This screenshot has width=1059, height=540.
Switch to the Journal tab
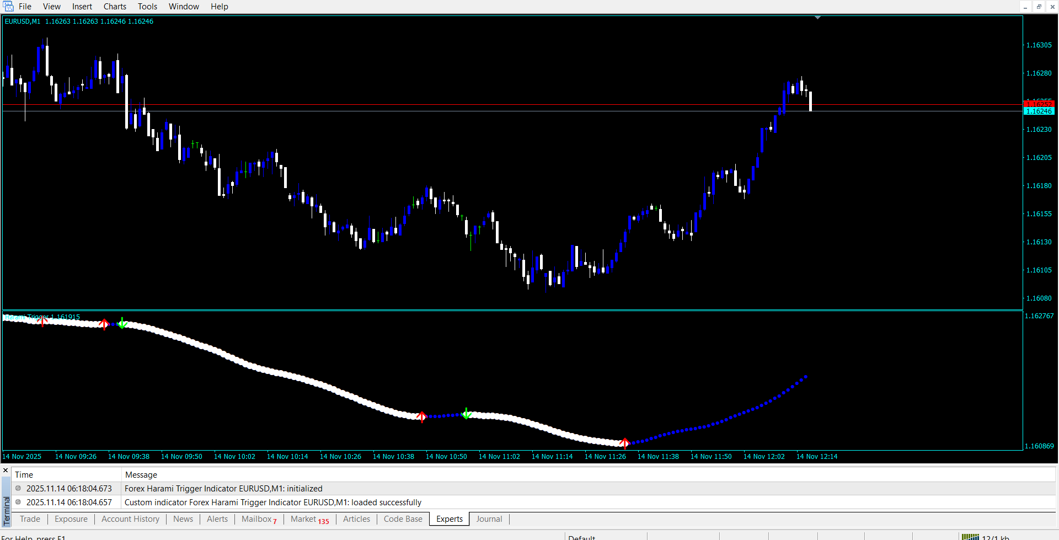[489, 519]
